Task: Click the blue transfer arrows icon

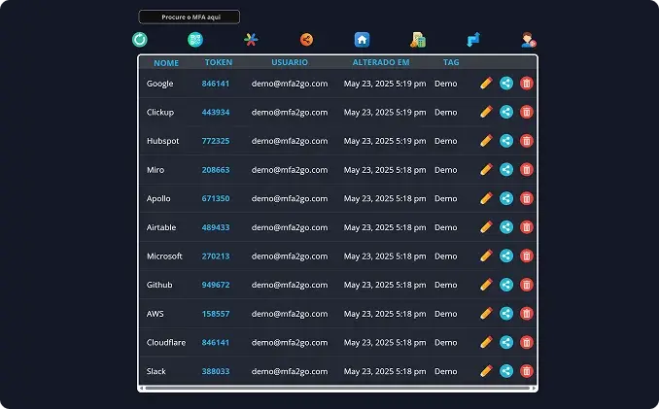Action: [473, 40]
